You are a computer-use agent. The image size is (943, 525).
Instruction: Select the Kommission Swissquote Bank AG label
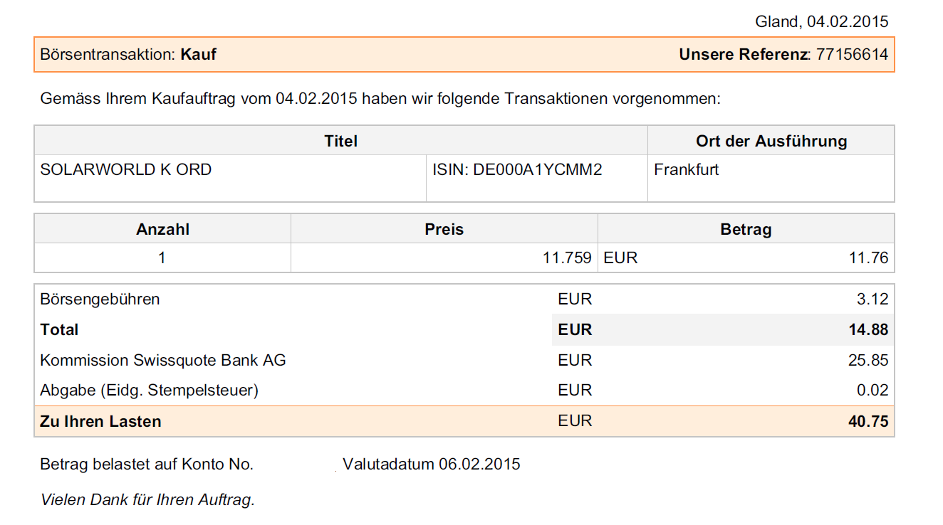pos(163,361)
